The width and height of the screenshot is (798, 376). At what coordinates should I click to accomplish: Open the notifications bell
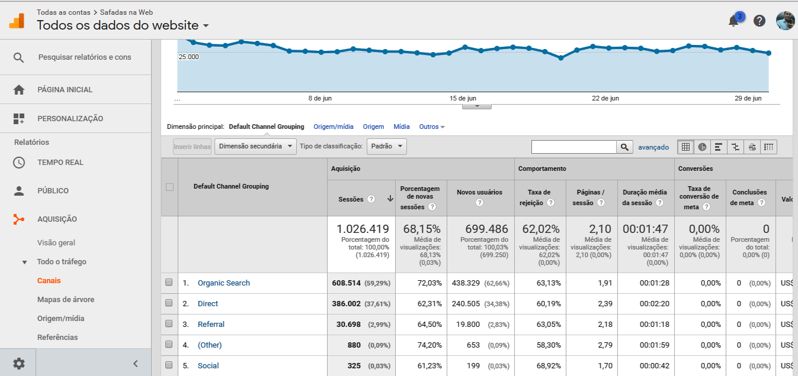click(733, 21)
